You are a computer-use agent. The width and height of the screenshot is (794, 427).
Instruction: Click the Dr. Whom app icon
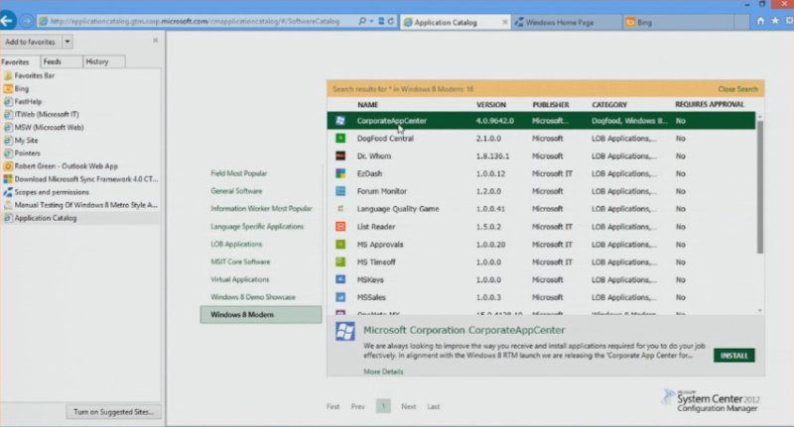[340, 156]
